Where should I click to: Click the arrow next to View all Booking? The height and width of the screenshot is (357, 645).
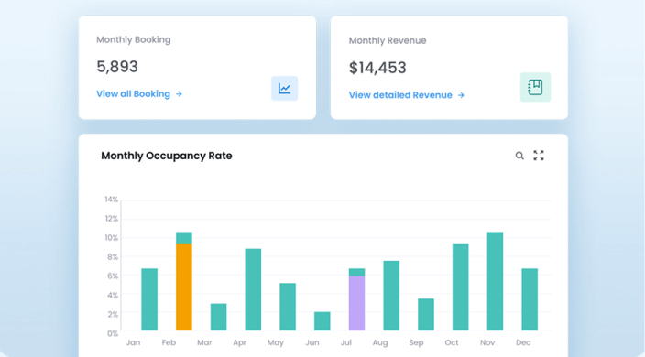(179, 94)
